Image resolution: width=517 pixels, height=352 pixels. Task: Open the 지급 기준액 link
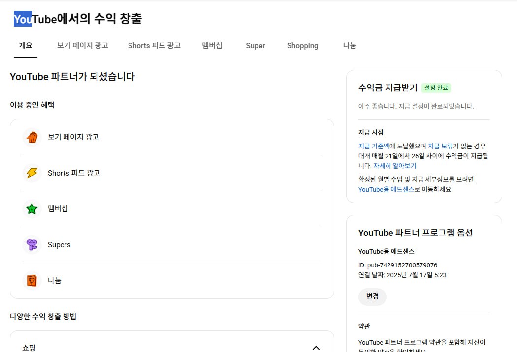pos(374,146)
